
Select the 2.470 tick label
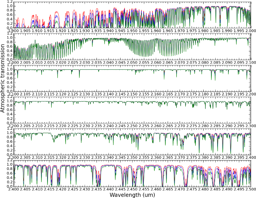[x=180, y=189]
